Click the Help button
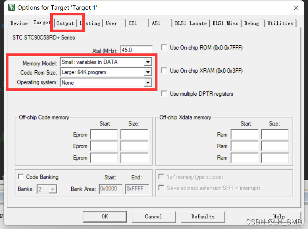Image resolution: width=308 pixels, height=229 pixels. point(279,216)
